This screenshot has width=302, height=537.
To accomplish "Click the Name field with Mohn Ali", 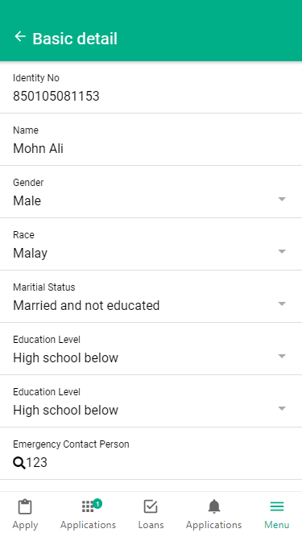I will coord(151,139).
